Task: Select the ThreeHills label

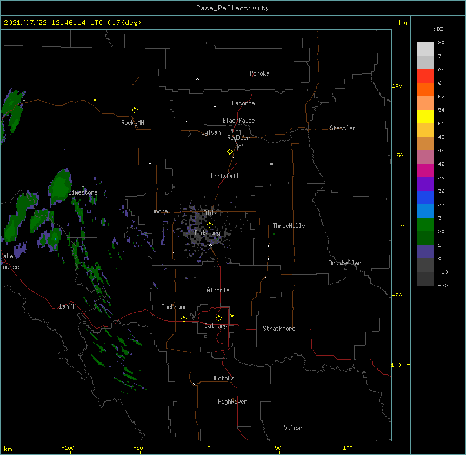Action: click(289, 226)
